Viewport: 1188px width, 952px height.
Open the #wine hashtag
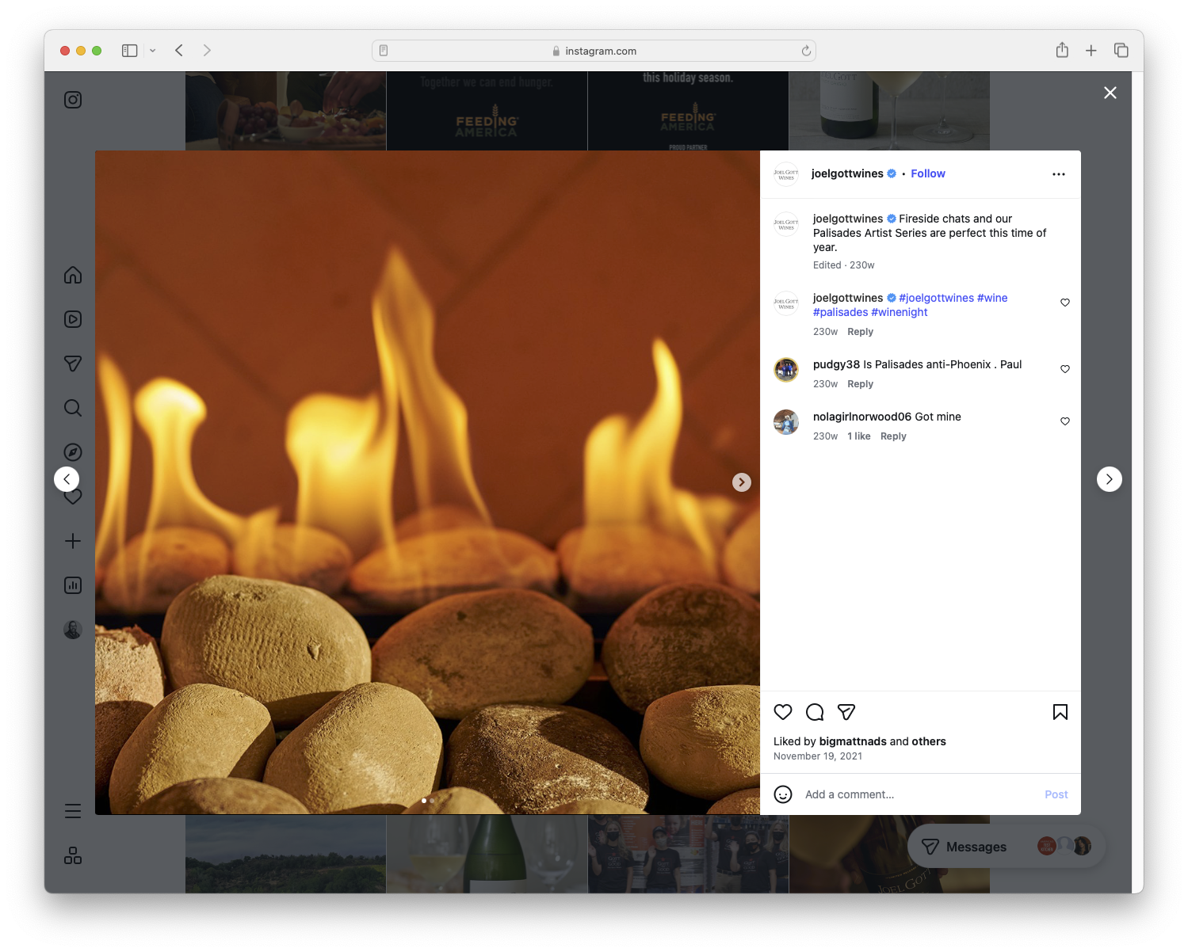point(992,298)
